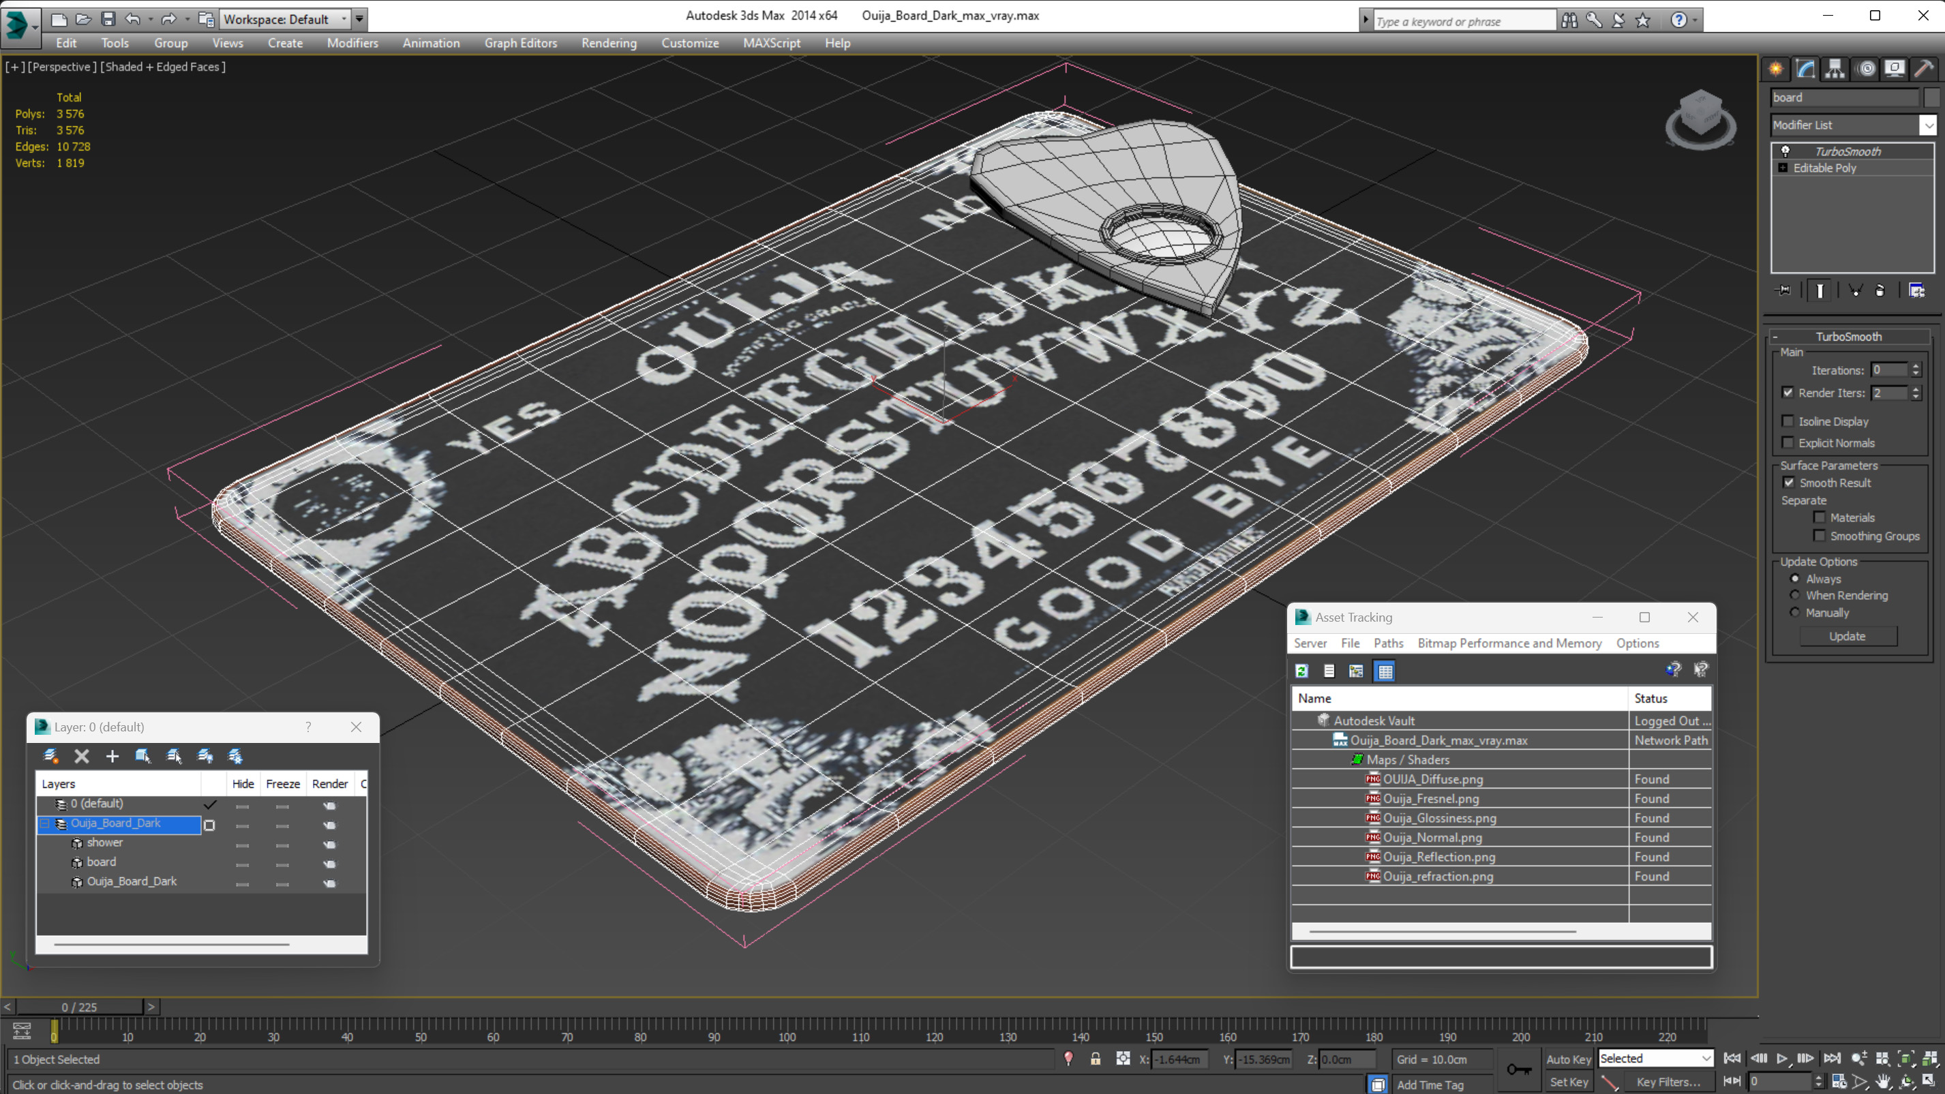Click the Undo arrow icon

click(x=133, y=19)
